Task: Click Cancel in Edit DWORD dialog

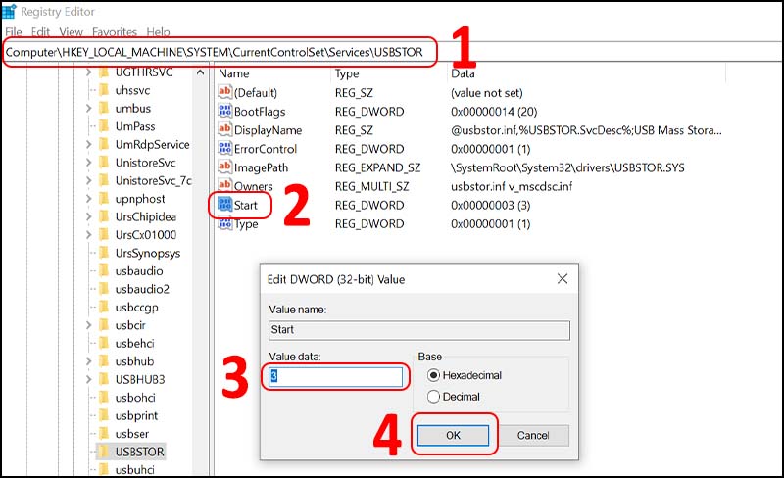Action: [x=533, y=436]
